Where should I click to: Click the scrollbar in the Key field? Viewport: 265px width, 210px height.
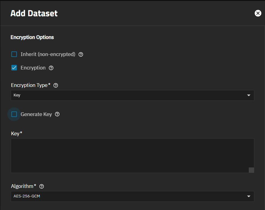(251, 170)
